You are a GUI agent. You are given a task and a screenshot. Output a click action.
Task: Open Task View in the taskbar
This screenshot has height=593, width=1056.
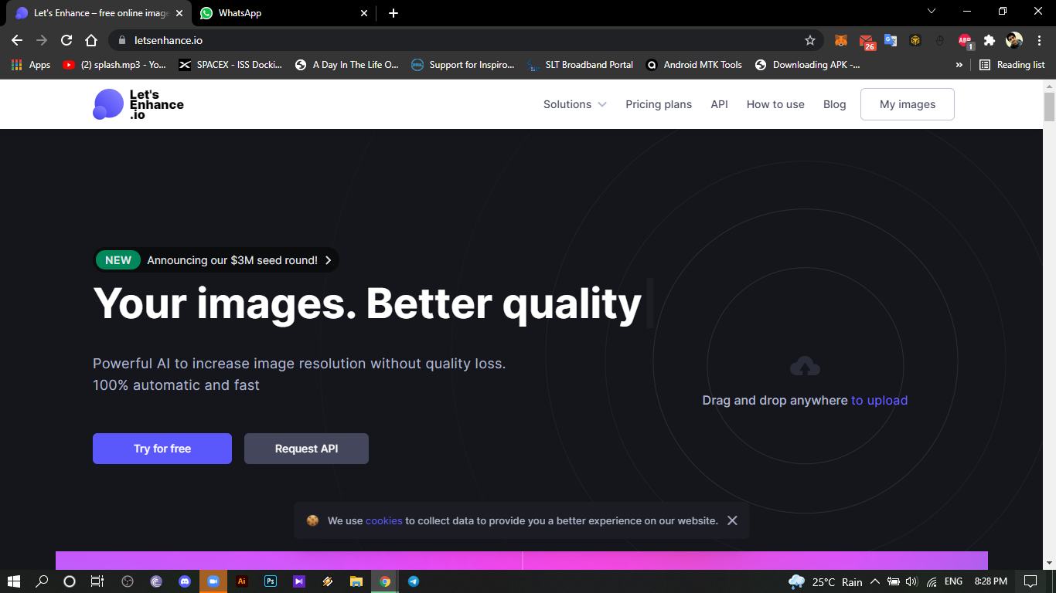pos(97,581)
